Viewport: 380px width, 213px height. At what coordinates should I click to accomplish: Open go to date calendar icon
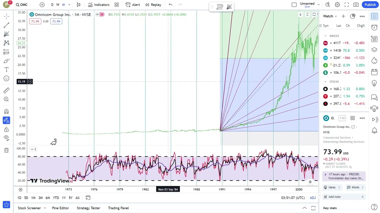[88, 198]
